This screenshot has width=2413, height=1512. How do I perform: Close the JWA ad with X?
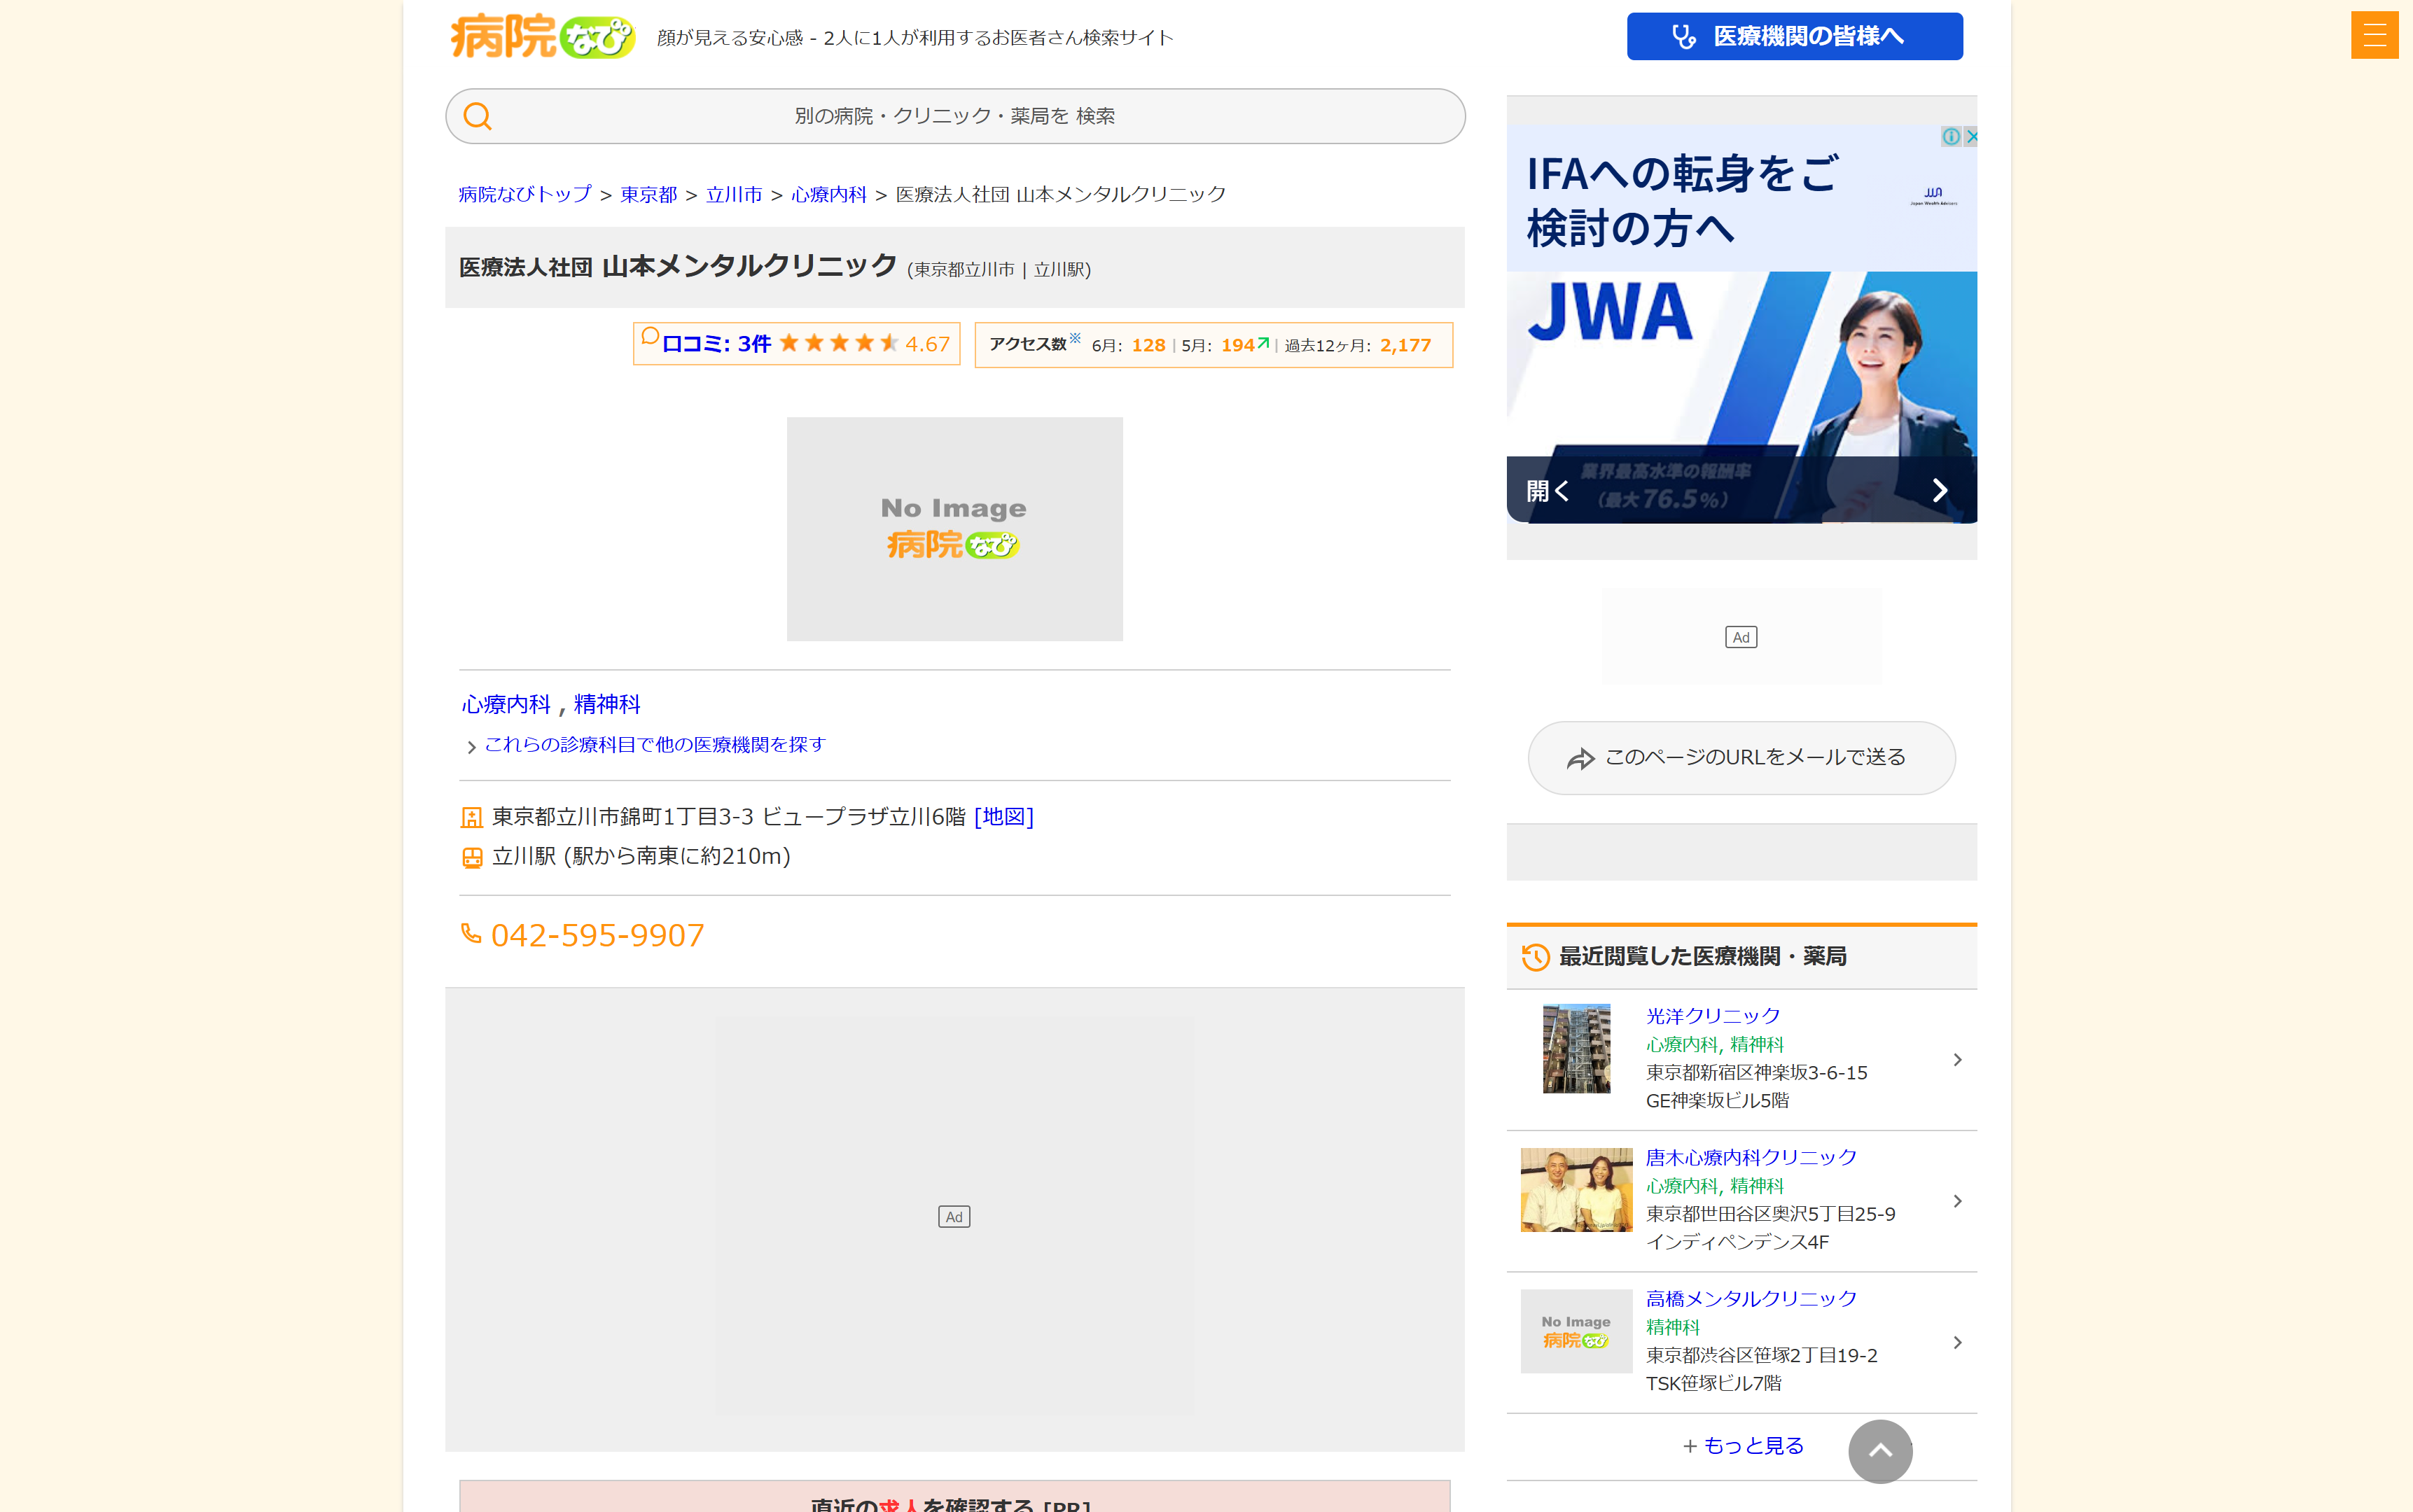click(1970, 136)
